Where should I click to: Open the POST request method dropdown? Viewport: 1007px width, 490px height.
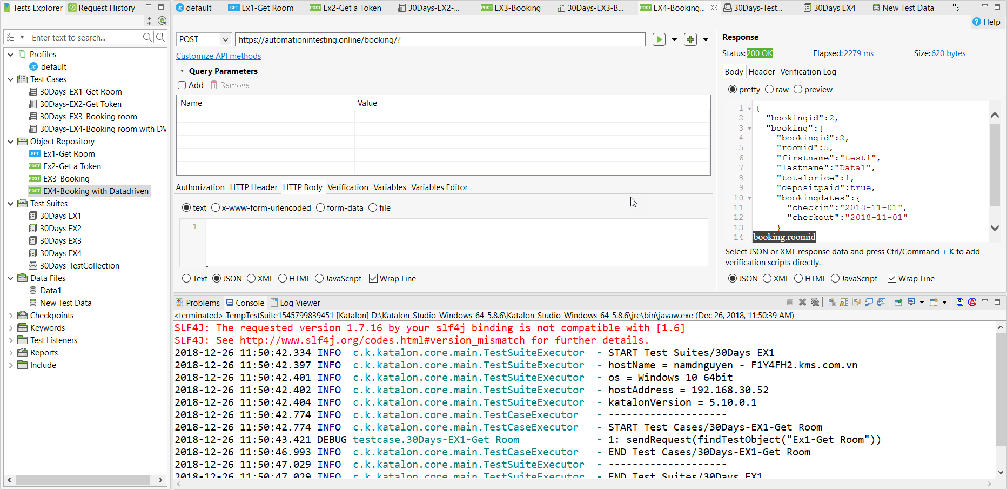click(225, 39)
